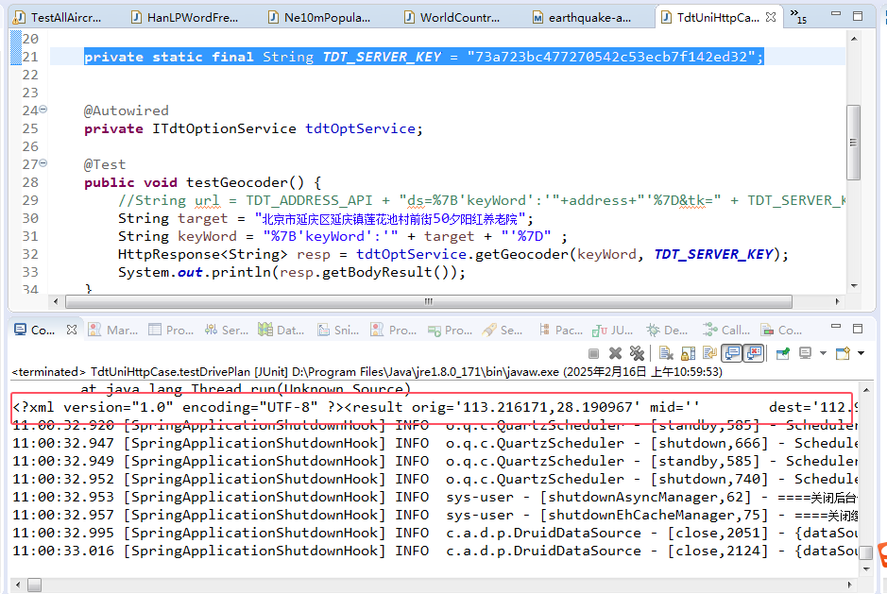Remove all terminated launches with double X icon
The height and width of the screenshot is (594, 887).
click(x=637, y=353)
